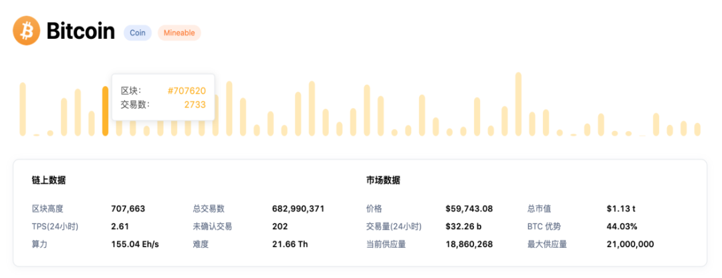The width and height of the screenshot is (722, 278).
Task: Click the 难度 label
Action: pyautogui.click(x=201, y=245)
